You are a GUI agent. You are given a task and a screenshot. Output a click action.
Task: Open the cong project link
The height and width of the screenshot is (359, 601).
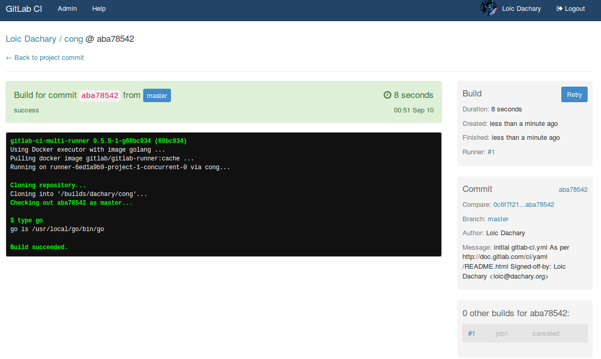(x=74, y=39)
